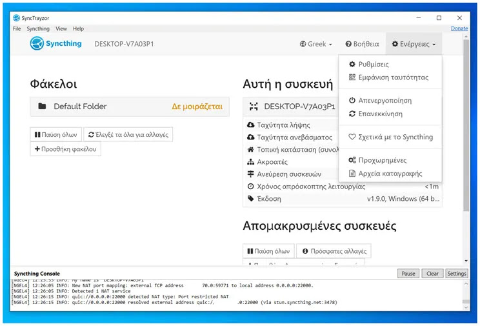Expand the Default Folder panel
The image size is (480, 326).
tap(130, 107)
